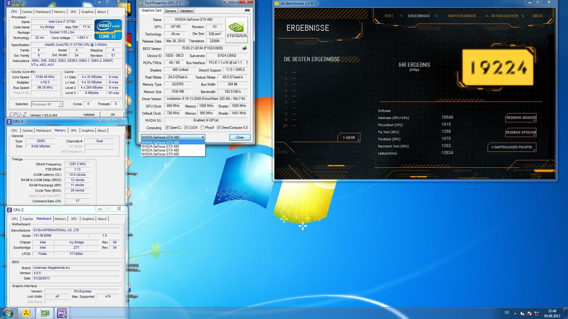Select the highlighted GTX 480 dropdown entry
The height and width of the screenshot is (319, 568).
[173, 143]
